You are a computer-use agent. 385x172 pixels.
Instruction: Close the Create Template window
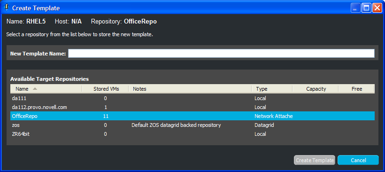377,8
